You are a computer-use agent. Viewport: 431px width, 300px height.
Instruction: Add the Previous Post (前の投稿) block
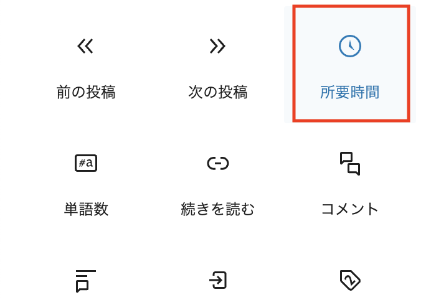pos(86,64)
